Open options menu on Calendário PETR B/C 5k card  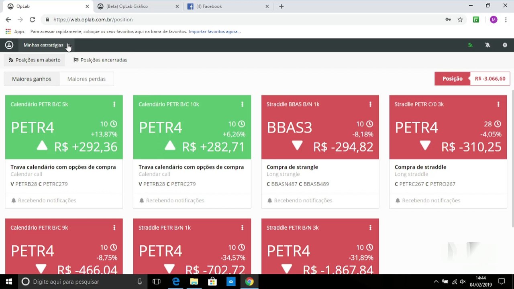tap(114, 104)
